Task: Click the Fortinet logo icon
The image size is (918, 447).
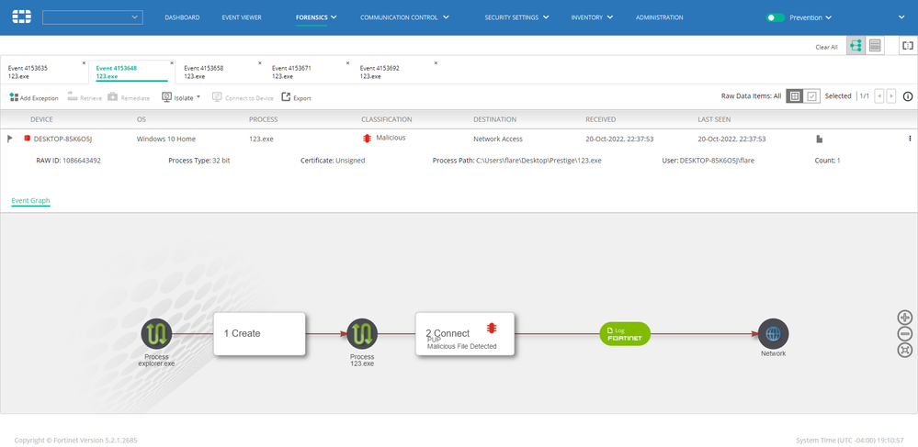Action: (x=21, y=17)
